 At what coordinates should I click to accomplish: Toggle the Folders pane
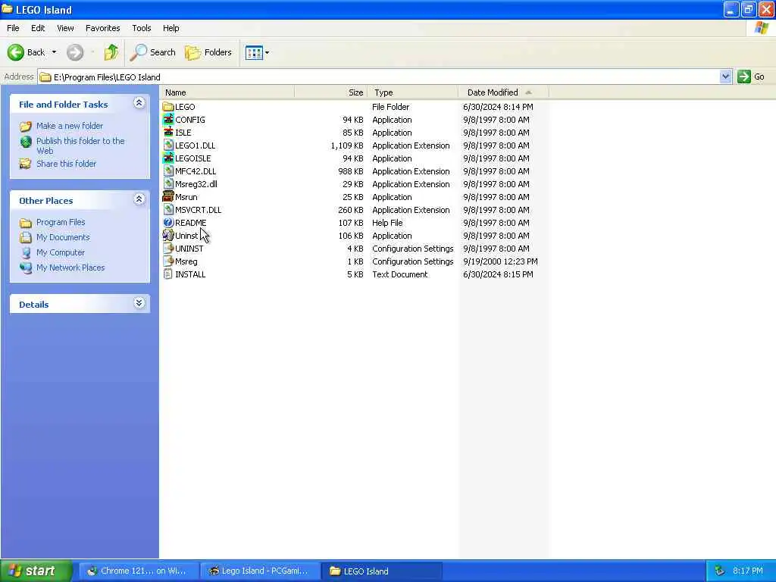pos(208,52)
